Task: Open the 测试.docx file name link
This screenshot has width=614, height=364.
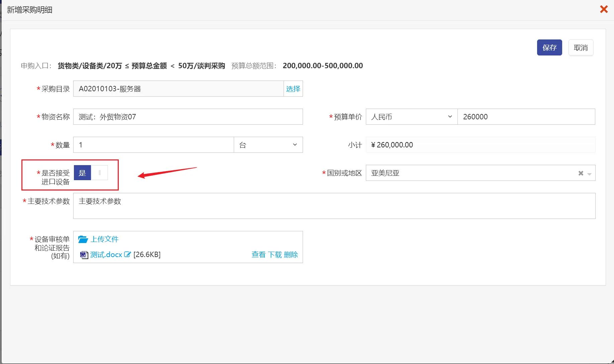Action: (106, 255)
